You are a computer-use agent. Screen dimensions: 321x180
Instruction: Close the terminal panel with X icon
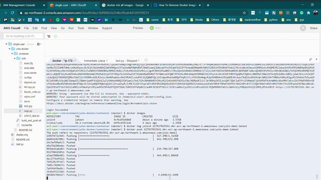316,59
